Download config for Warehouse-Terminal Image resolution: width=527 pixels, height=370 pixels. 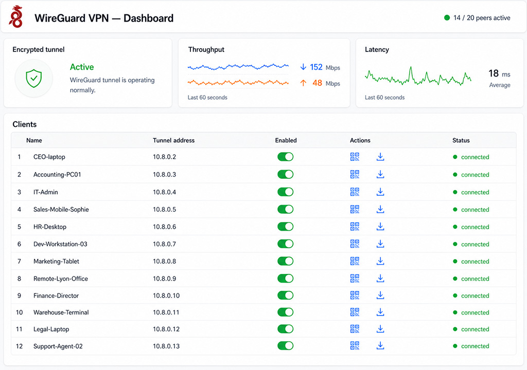pos(380,312)
